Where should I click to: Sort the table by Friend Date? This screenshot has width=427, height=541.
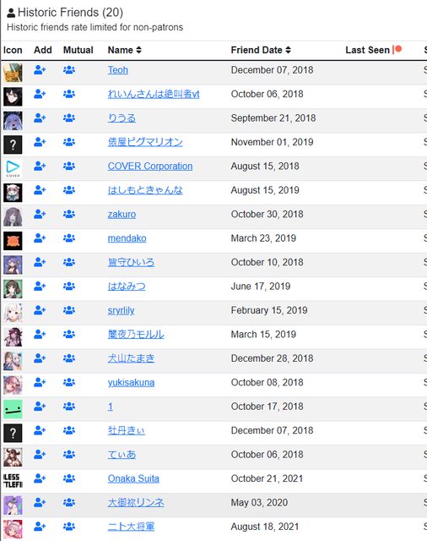tap(261, 50)
